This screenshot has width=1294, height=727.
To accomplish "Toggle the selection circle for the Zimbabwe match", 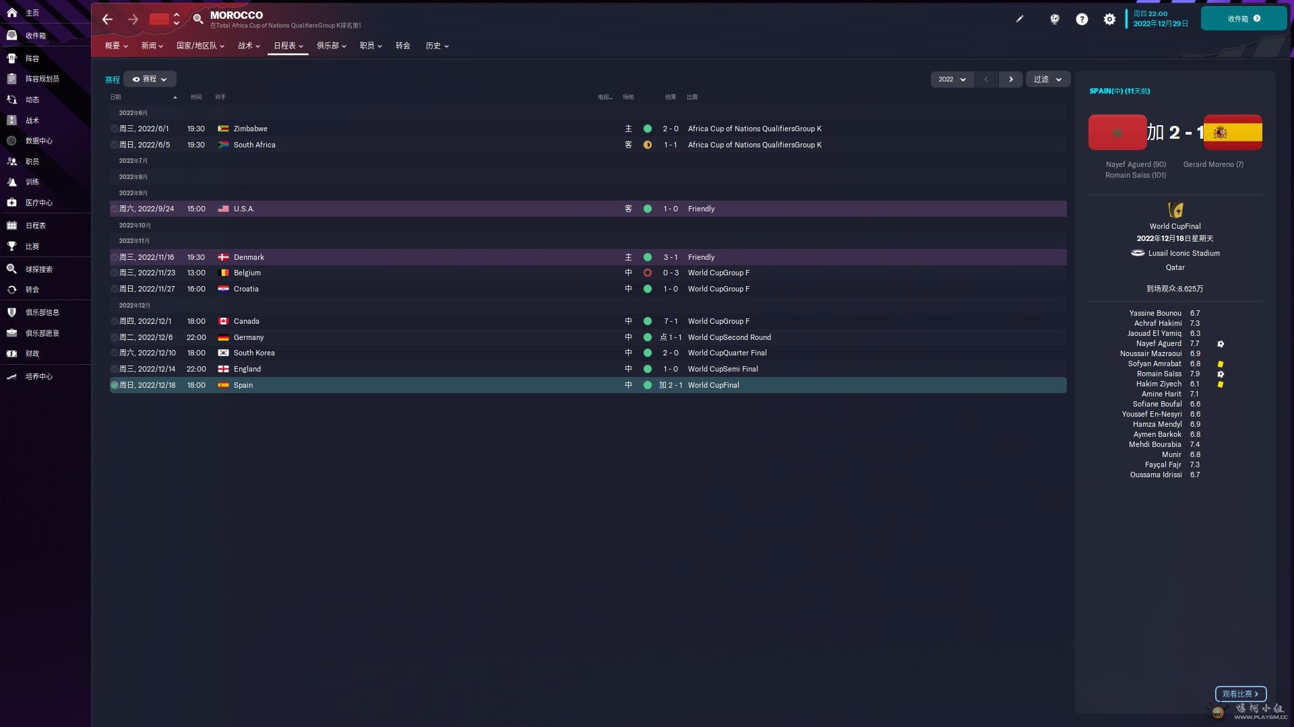I will (114, 129).
